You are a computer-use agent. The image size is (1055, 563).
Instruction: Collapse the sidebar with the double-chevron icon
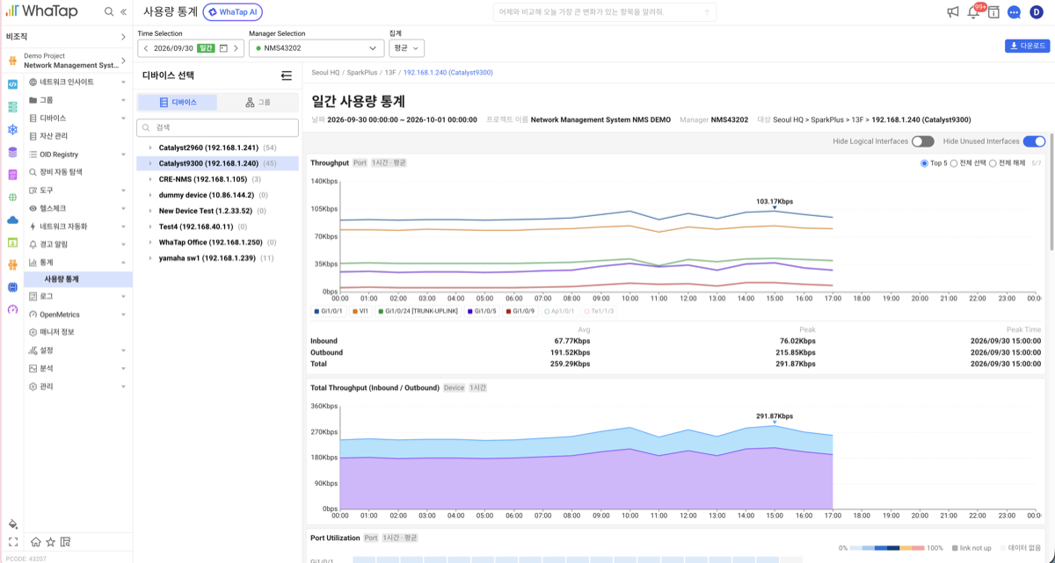coord(123,12)
